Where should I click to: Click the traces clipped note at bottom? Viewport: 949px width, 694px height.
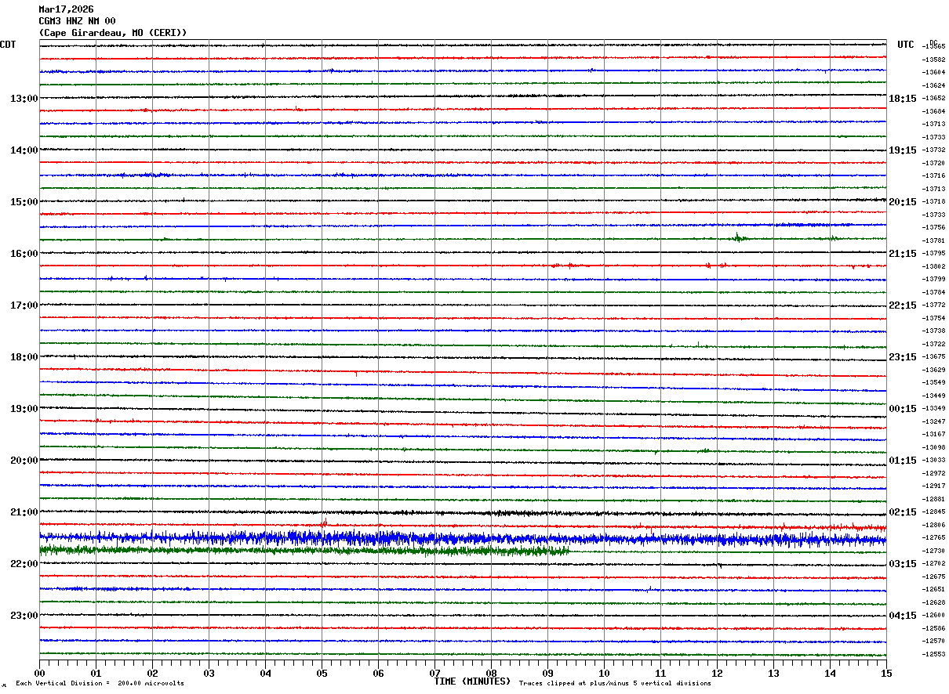click(x=615, y=684)
